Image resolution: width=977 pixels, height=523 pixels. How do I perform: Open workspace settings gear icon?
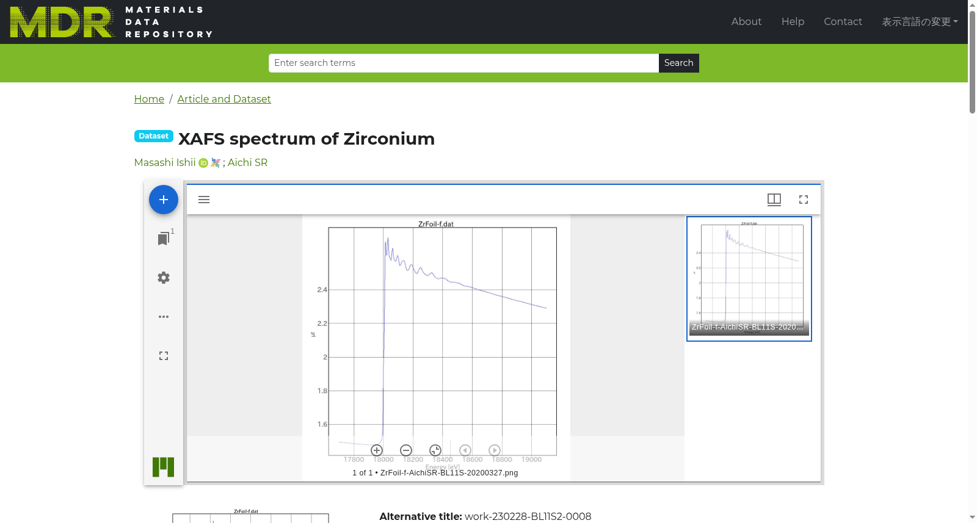(x=164, y=278)
